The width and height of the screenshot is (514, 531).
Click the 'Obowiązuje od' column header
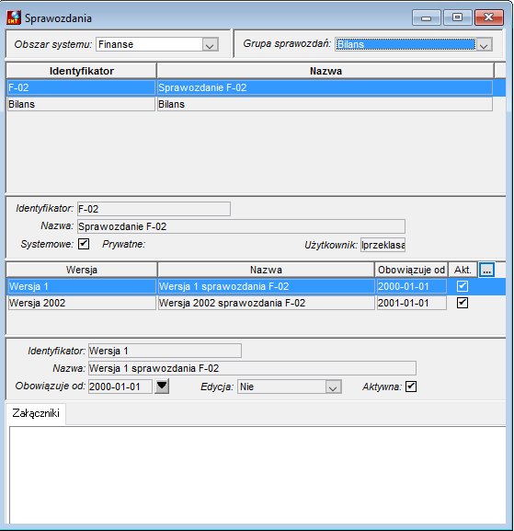(411, 270)
